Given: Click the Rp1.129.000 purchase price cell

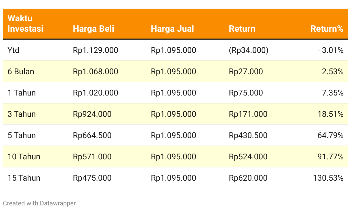Looking at the screenshot, I should coord(96,50).
